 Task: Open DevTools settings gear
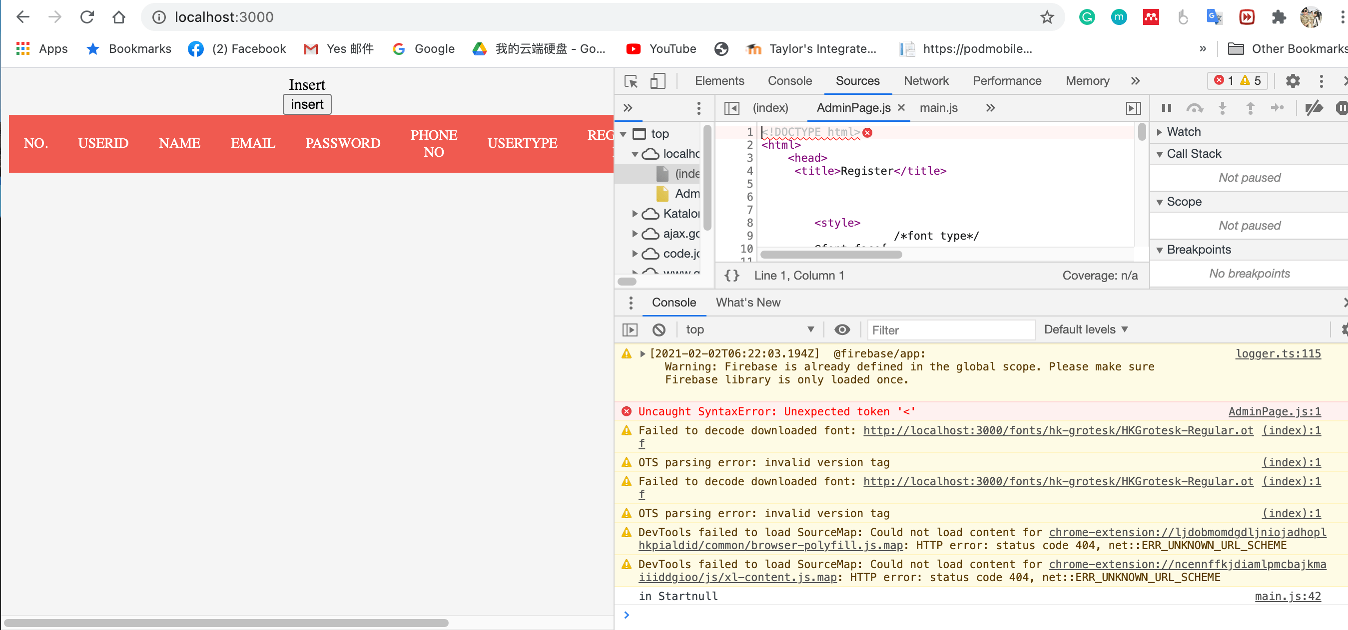(1293, 81)
